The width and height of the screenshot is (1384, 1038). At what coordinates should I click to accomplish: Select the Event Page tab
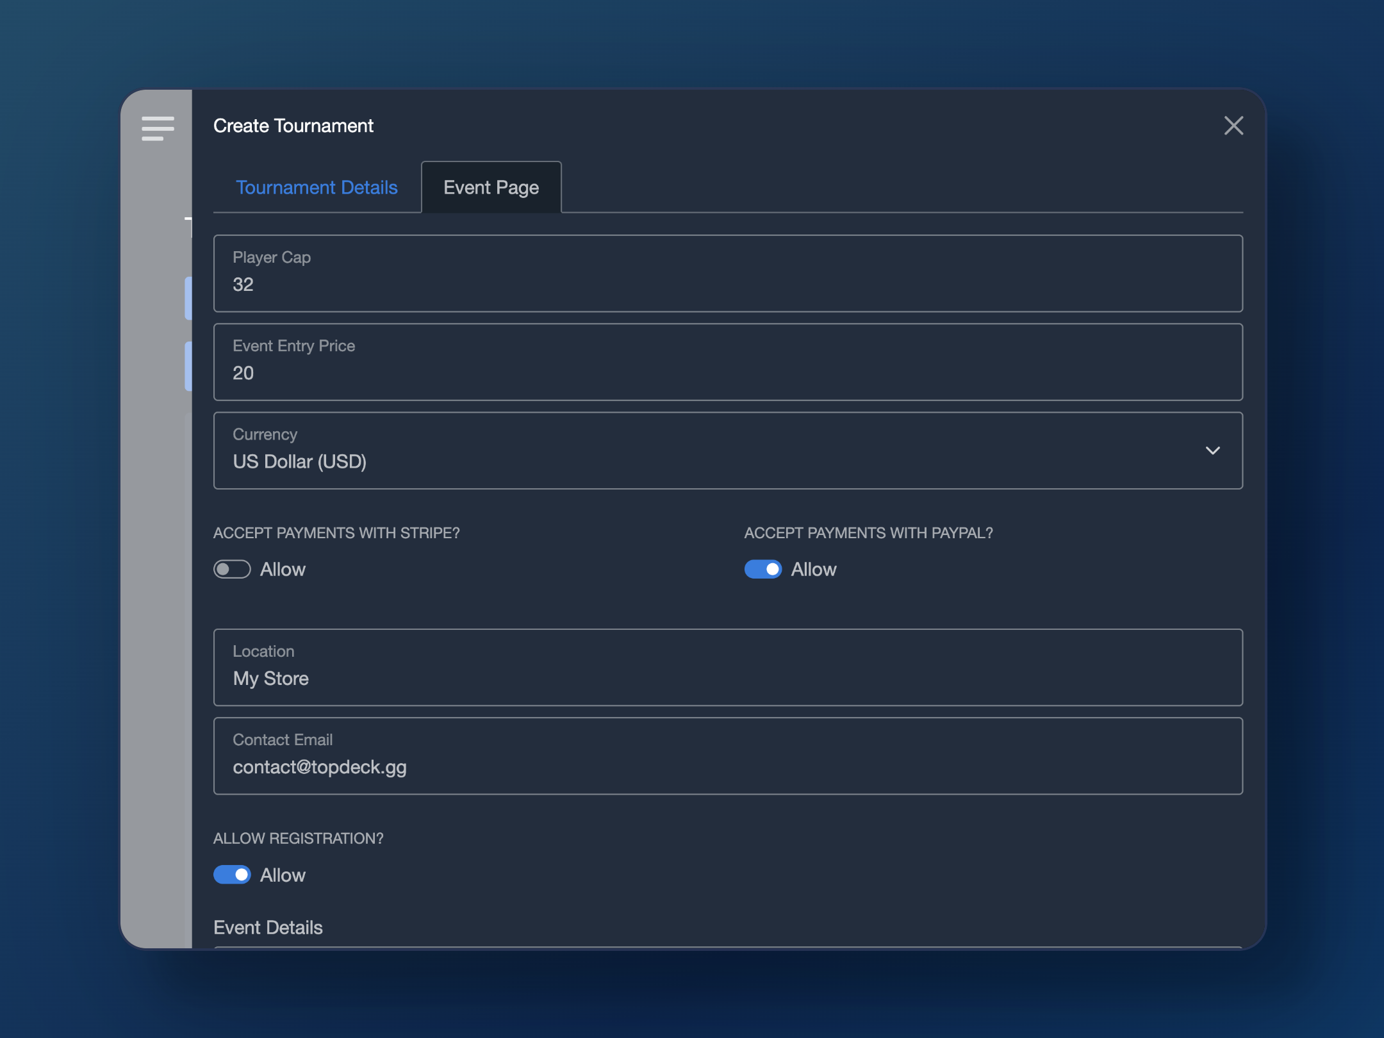[491, 187]
